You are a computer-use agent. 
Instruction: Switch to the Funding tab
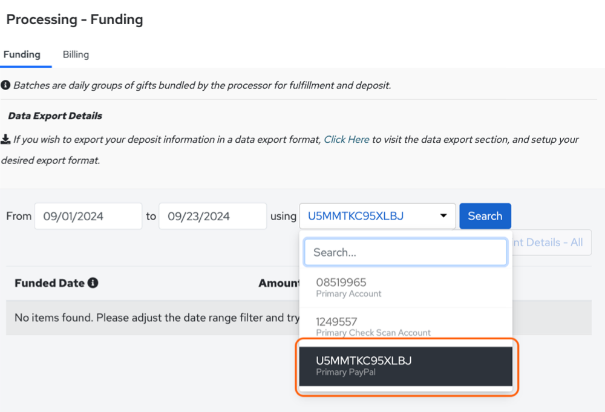click(22, 55)
